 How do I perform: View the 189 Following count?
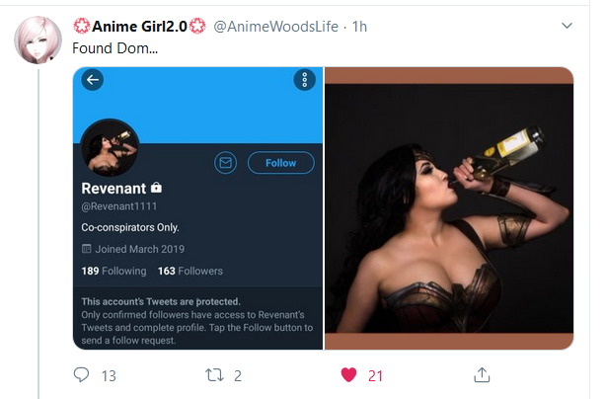(114, 271)
